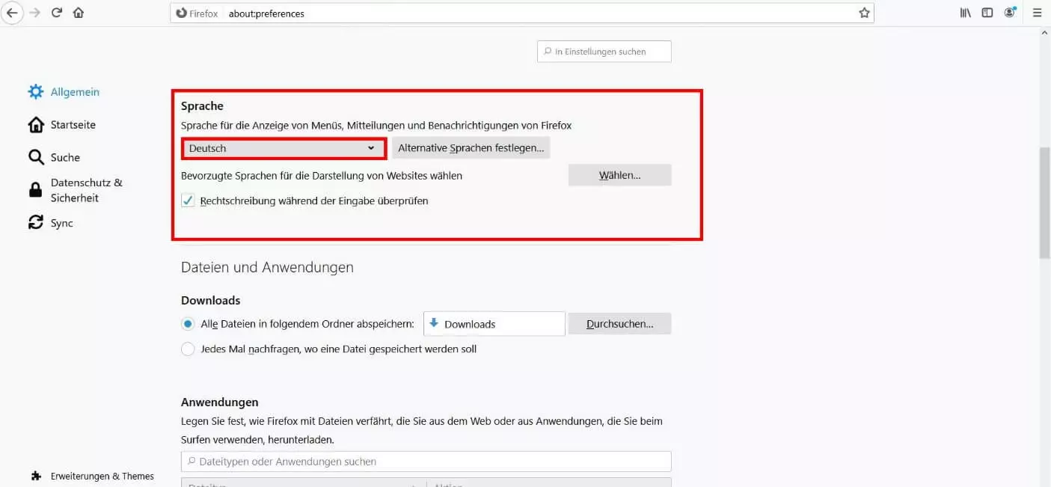Viewport: 1051px width, 487px height.
Task: Toggle Rechtschreibung während der Eingabe überprüfen
Action: click(188, 200)
